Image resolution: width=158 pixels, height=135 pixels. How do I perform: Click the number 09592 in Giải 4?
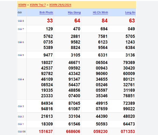tap(74, 68)
